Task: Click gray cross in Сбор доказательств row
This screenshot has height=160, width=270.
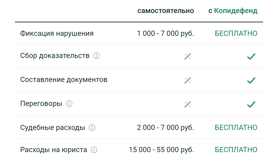Action: coord(188,56)
